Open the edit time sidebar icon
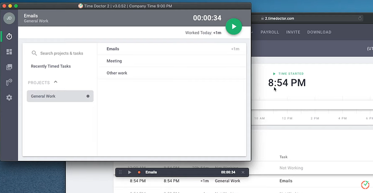The width and height of the screenshot is (373, 193). click(x=9, y=83)
